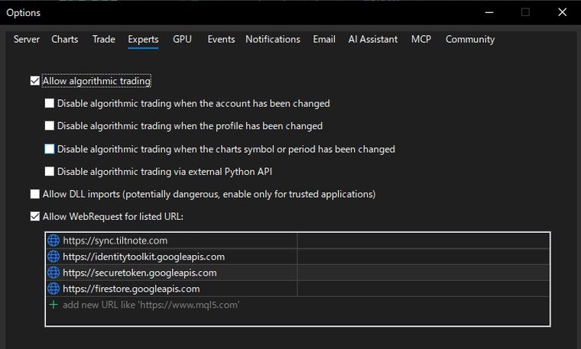Switch to the Notifications tab

click(x=273, y=39)
